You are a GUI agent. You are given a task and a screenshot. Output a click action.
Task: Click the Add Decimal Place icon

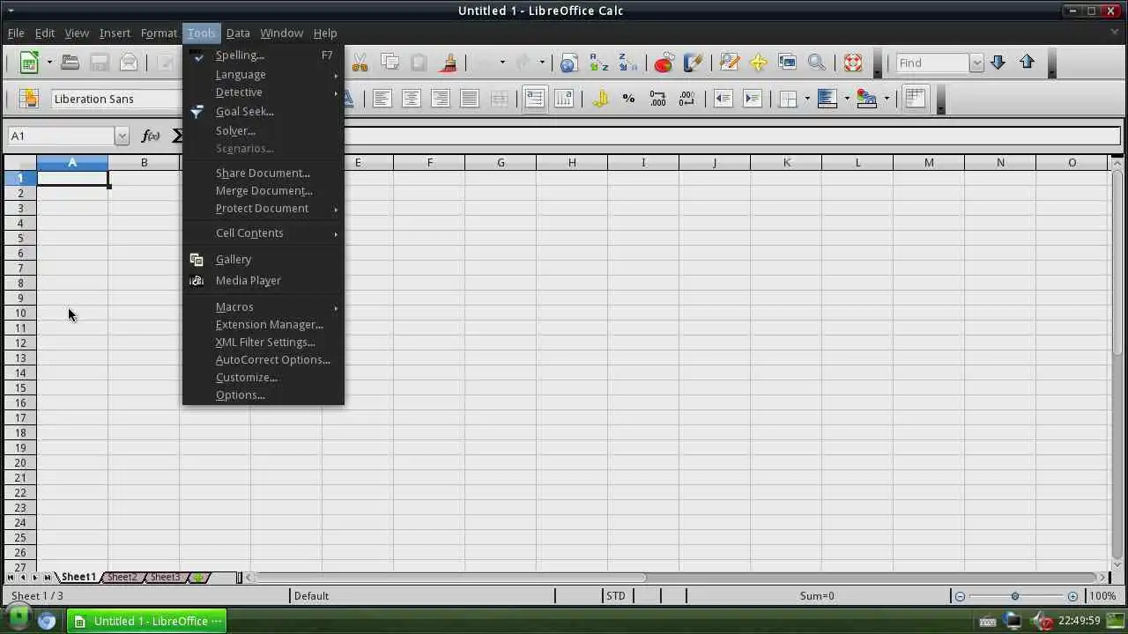(657, 99)
